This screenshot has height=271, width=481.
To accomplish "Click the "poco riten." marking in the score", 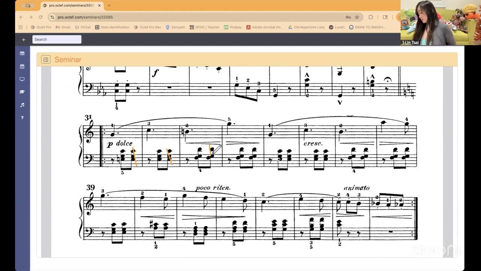I will click(213, 187).
